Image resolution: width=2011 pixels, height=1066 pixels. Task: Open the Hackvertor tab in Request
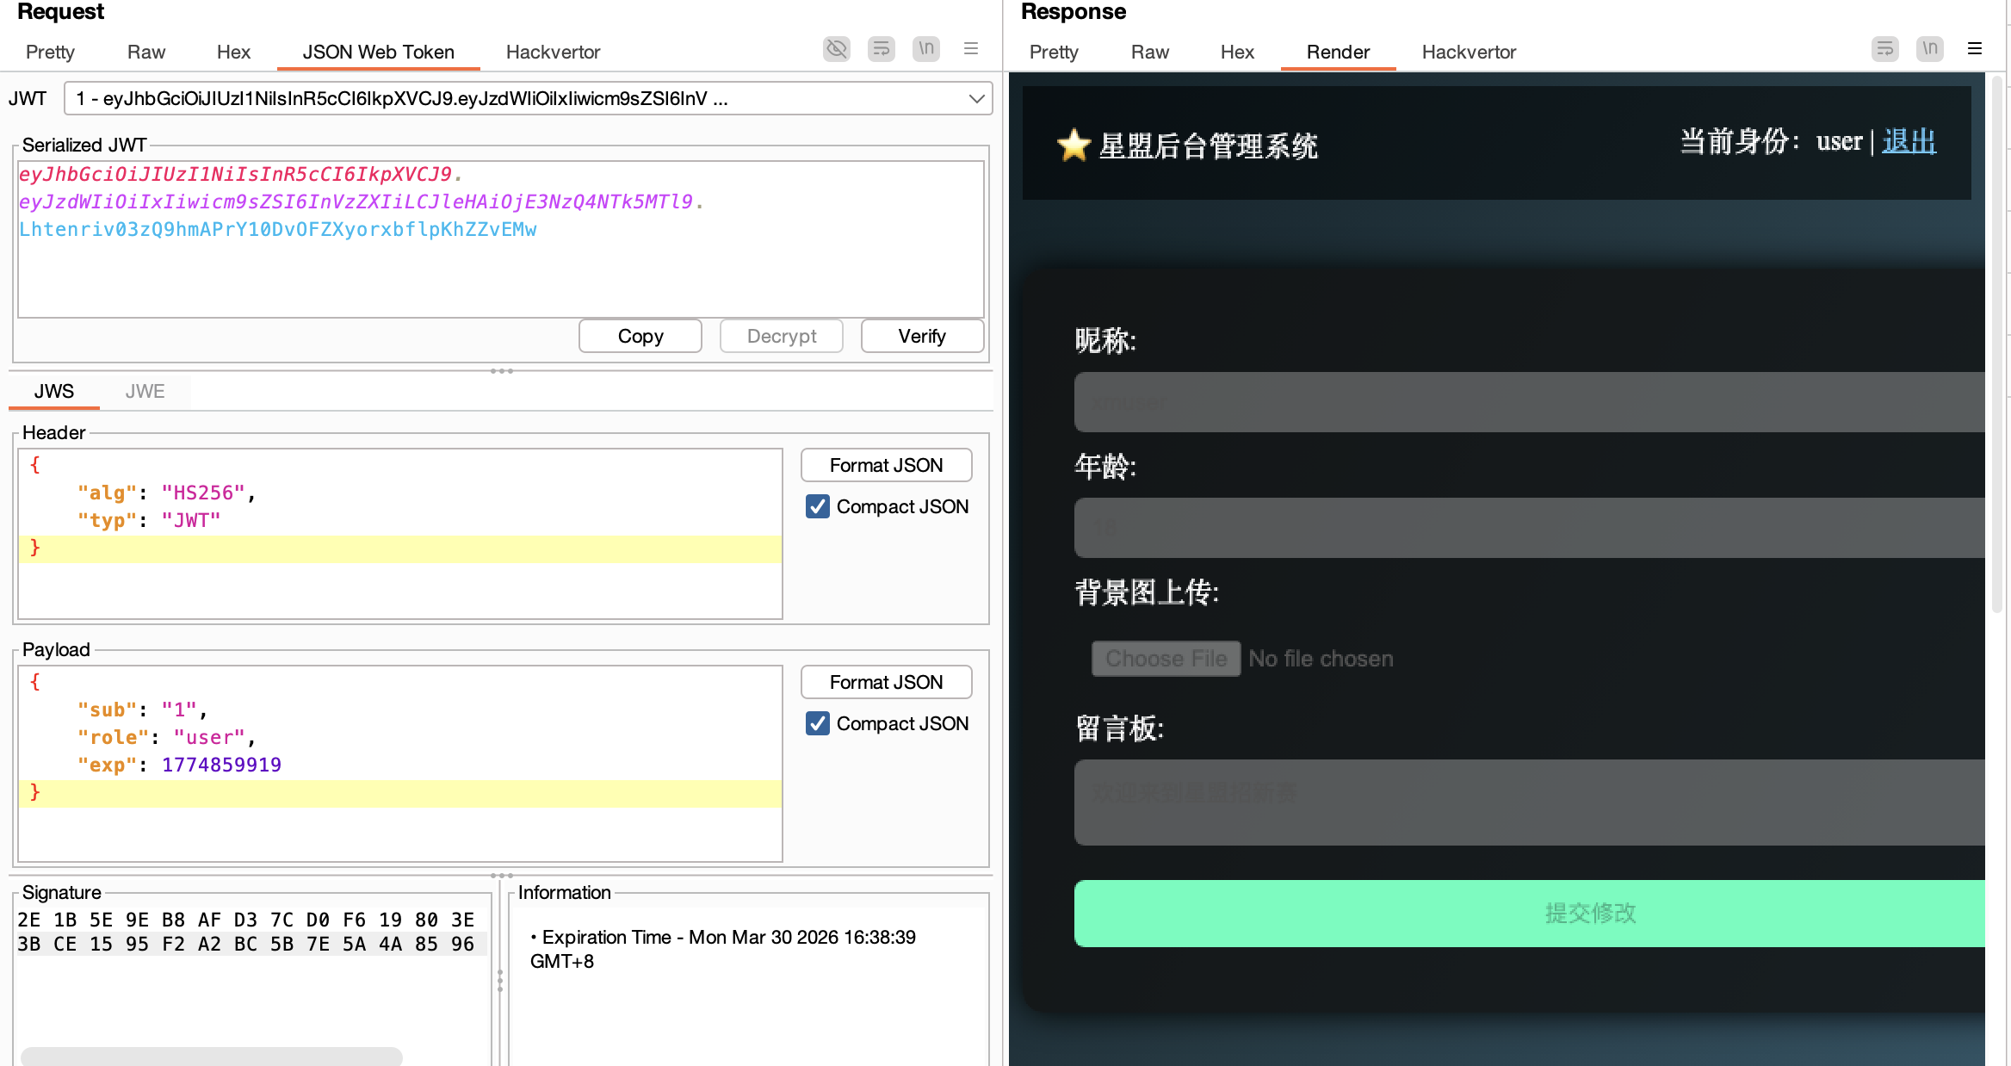(553, 53)
